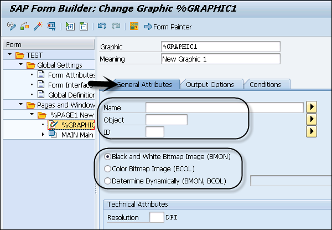Click the Undo arrow icon
The width and height of the screenshot is (332, 230).
101,26
